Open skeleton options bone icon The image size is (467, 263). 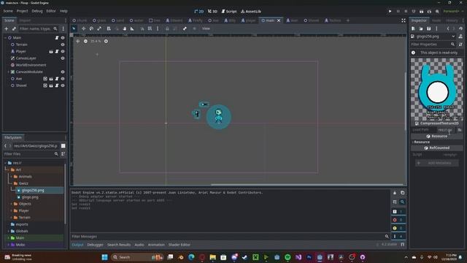click(x=185, y=28)
